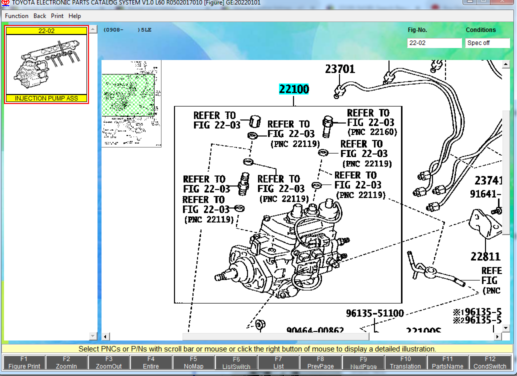Image resolution: width=517 pixels, height=376 pixels.
Task: Open the Function menu
Action: (x=17, y=16)
